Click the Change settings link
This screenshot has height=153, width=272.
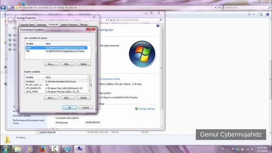146,109
